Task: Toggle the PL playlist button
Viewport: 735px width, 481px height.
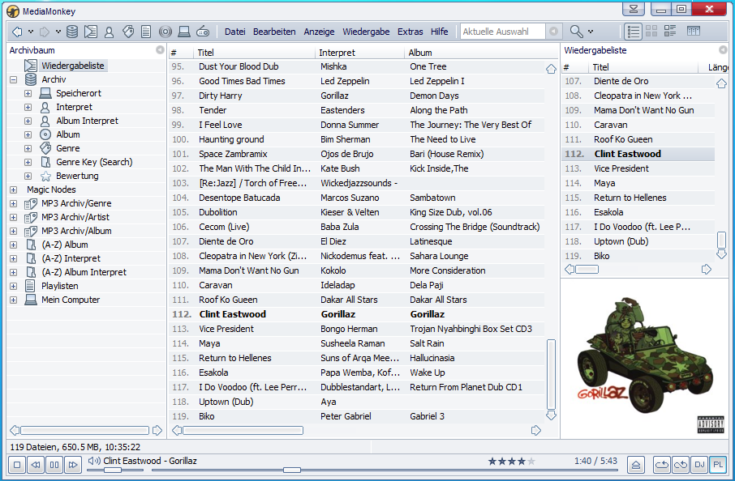Action: pyautogui.click(x=718, y=465)
